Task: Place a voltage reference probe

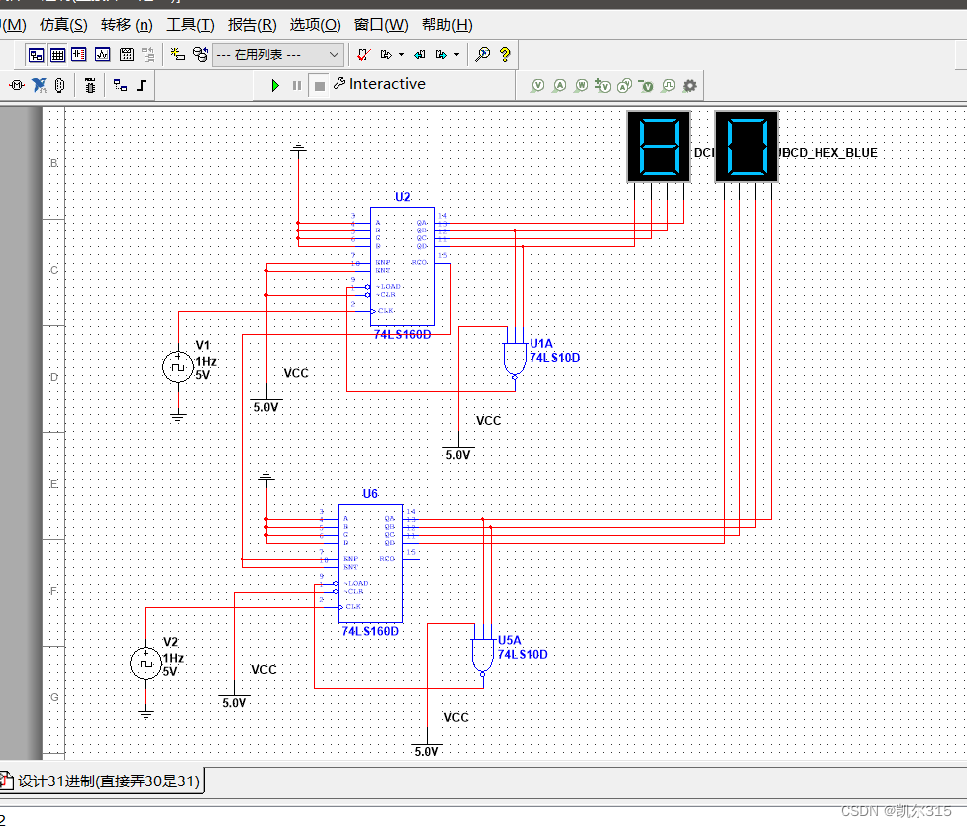Action: [646, 86]
